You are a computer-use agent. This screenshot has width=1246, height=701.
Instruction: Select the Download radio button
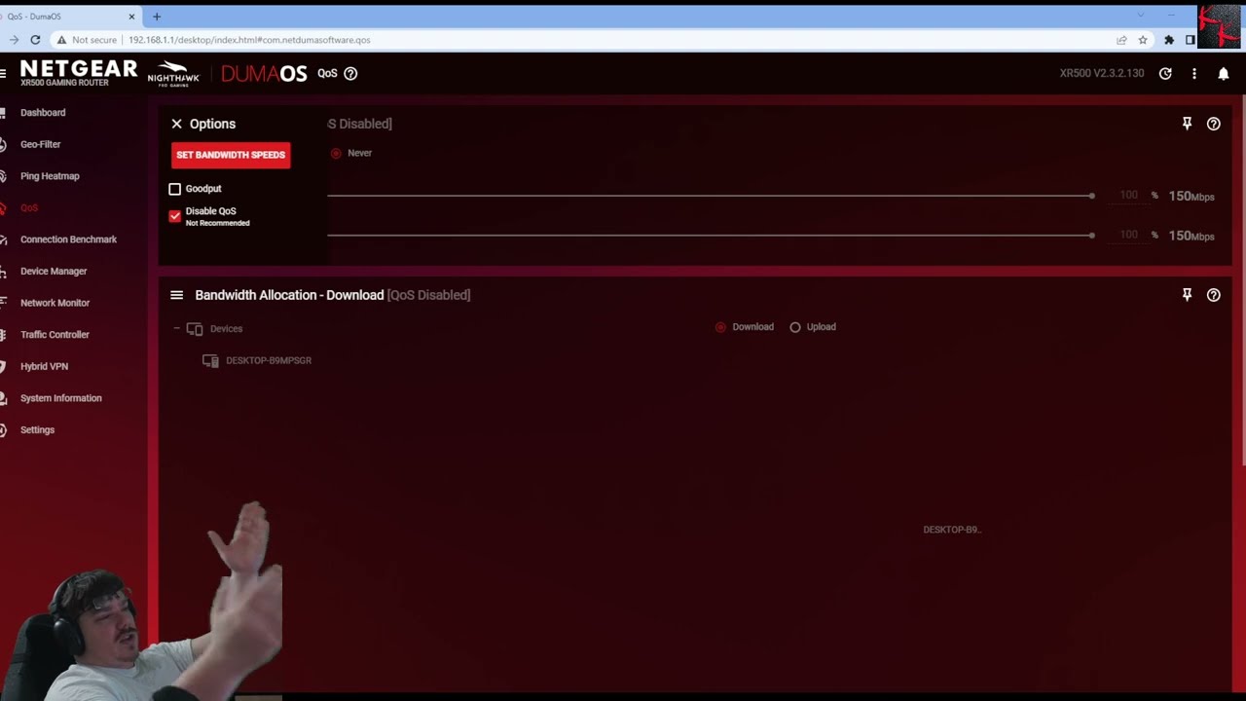pyautogui.click(x=720, y=327)
